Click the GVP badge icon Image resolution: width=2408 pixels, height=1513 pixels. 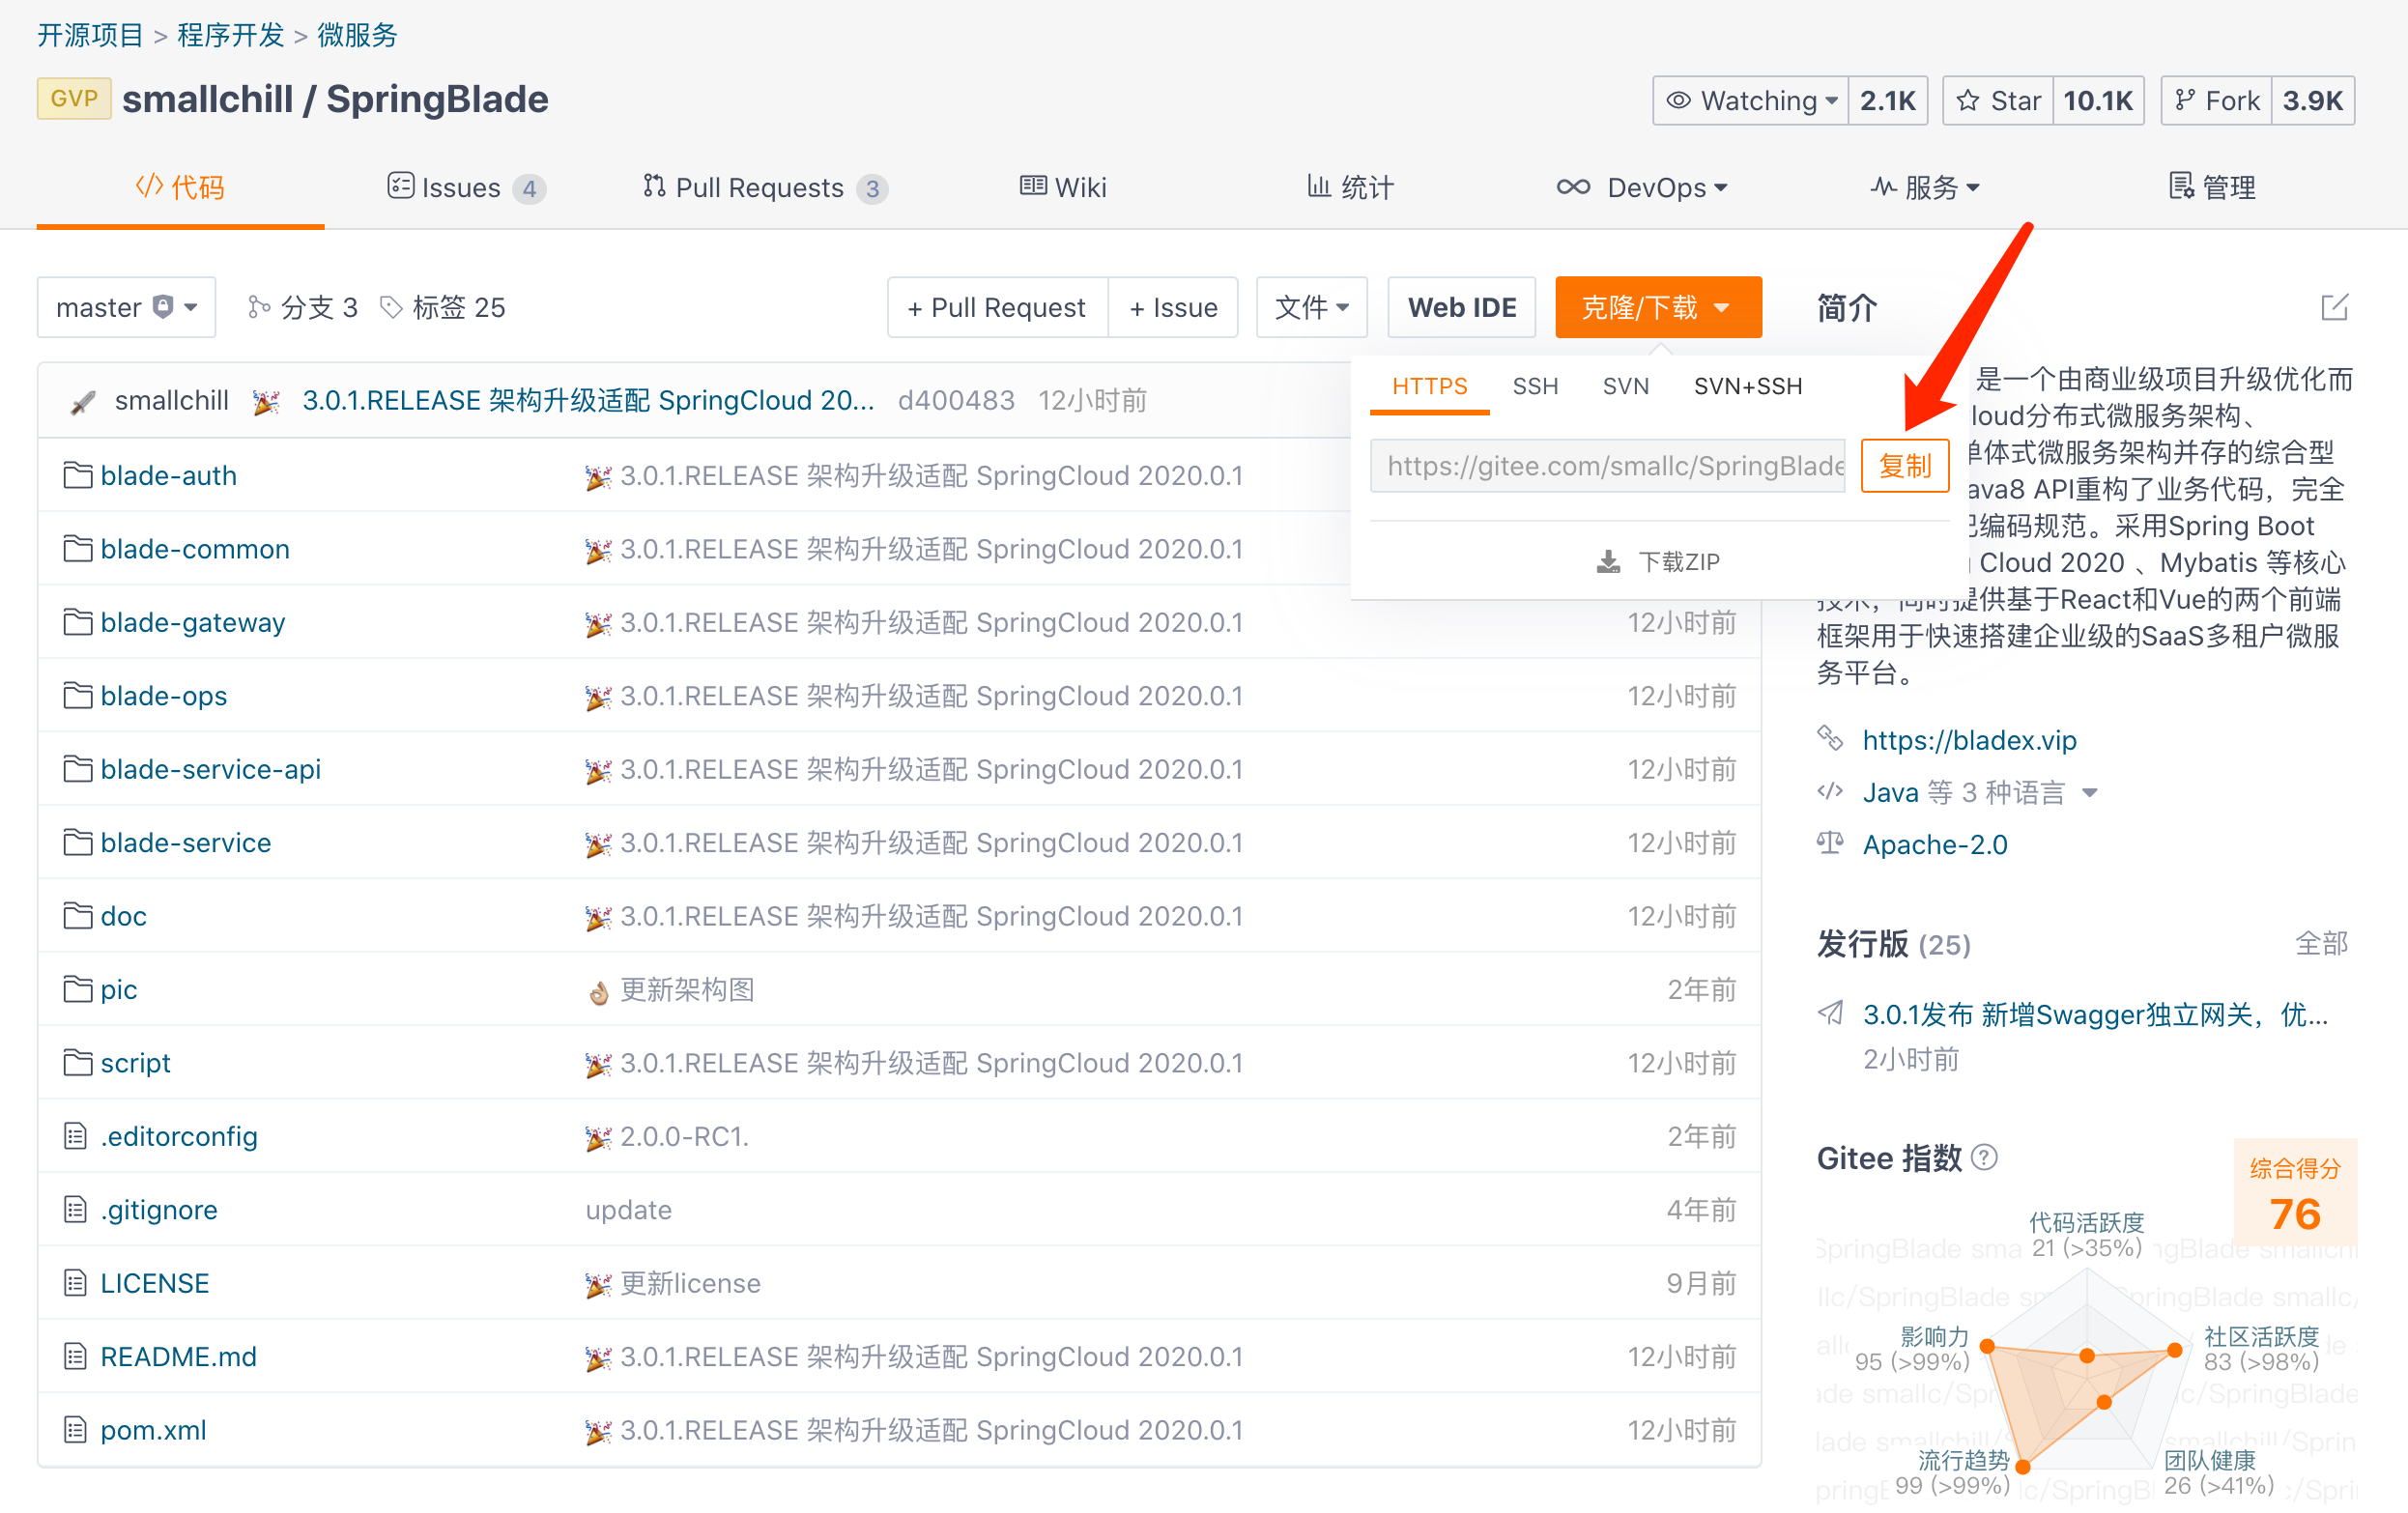pyautogui.click(x=74, y=99)
